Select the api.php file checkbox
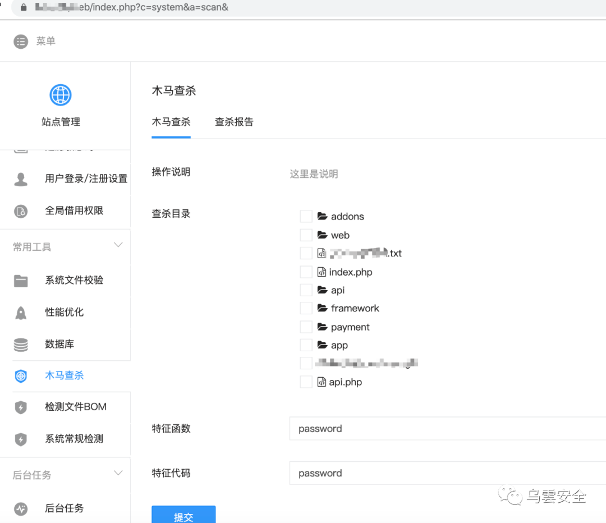Viewport: 606px width, 523px height. [306, 382]
